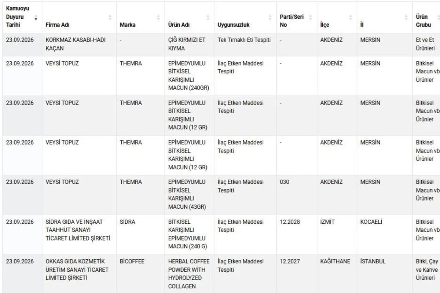Click the HERBAL COFFEE POWDER product cell
Viewport: 440px width, 293px height.
click(189, 274)
